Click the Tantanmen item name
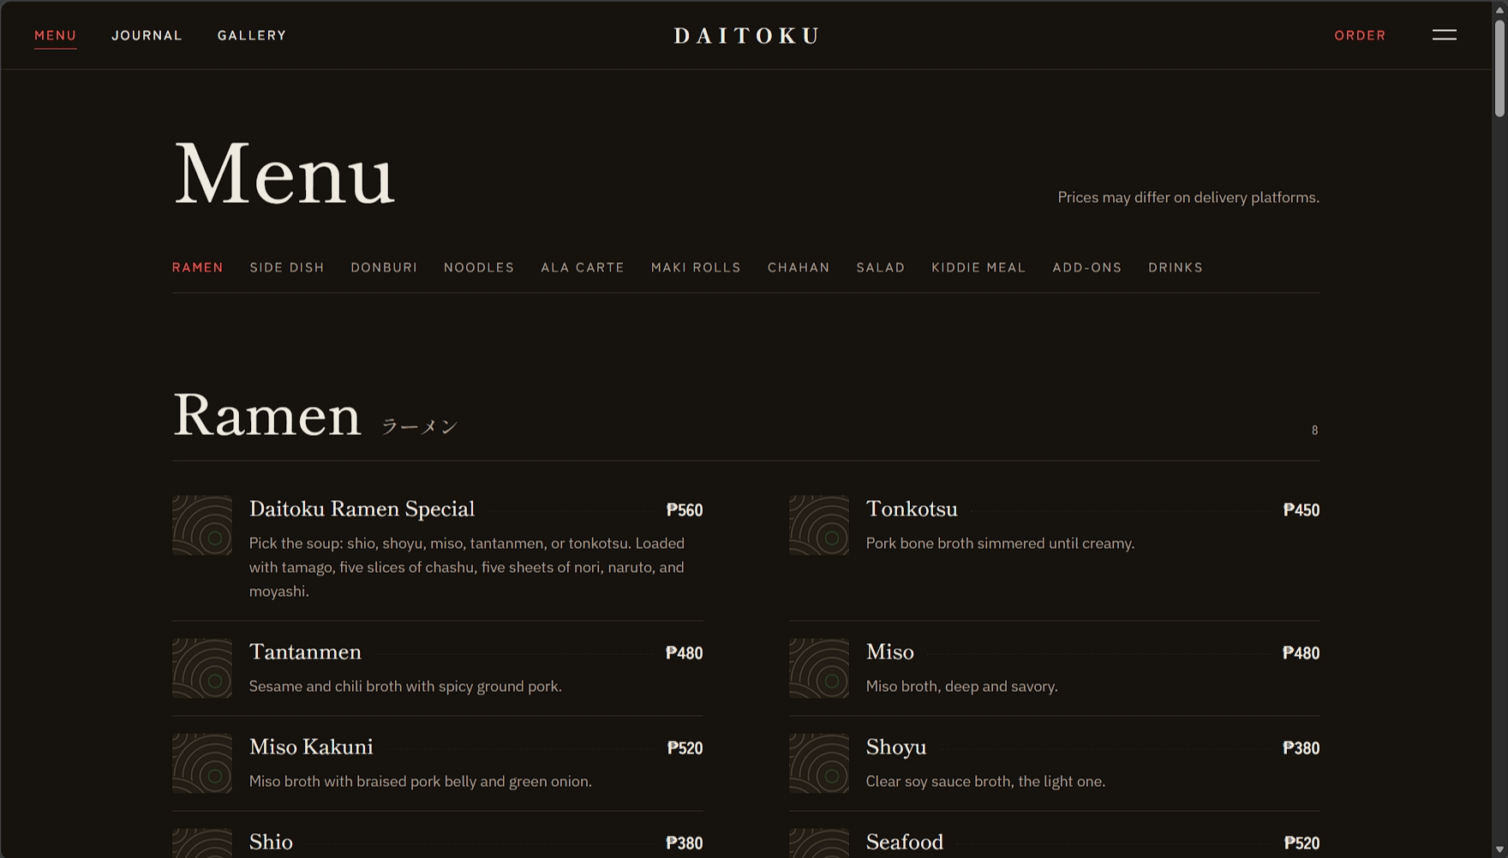Image resolution: width=1508 pixels, height=858 pixels. (305, 652)
